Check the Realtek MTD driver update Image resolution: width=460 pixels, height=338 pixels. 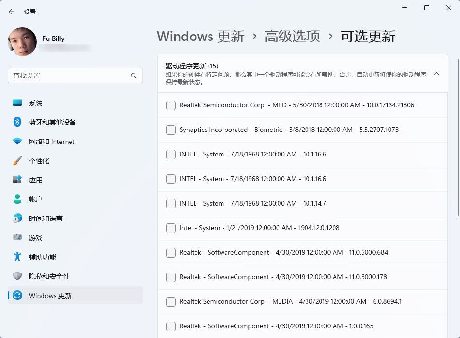click(170, 105)
